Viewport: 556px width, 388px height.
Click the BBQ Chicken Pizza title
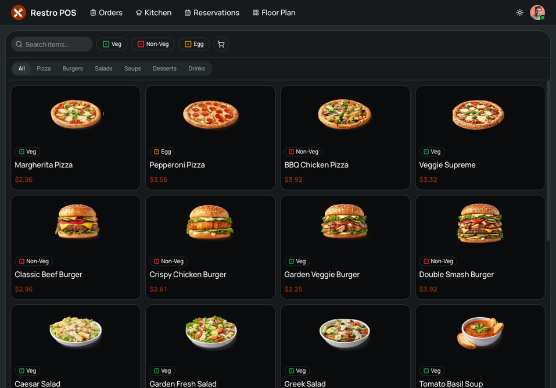click(316, 165)
